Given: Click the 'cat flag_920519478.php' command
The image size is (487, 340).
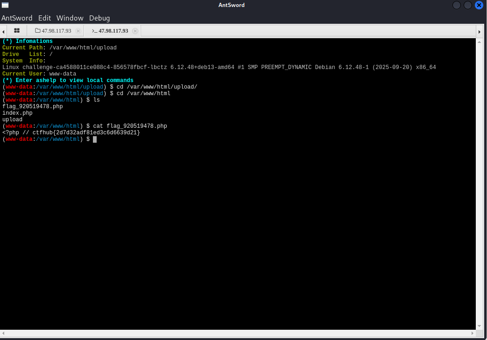Looking at the screenshot, I should (x=130, y=126).
